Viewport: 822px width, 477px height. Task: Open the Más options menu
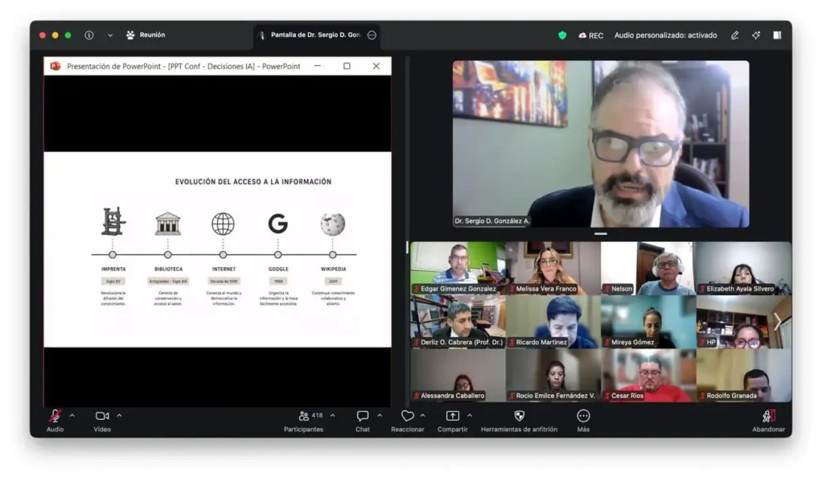tap(583, 415)
